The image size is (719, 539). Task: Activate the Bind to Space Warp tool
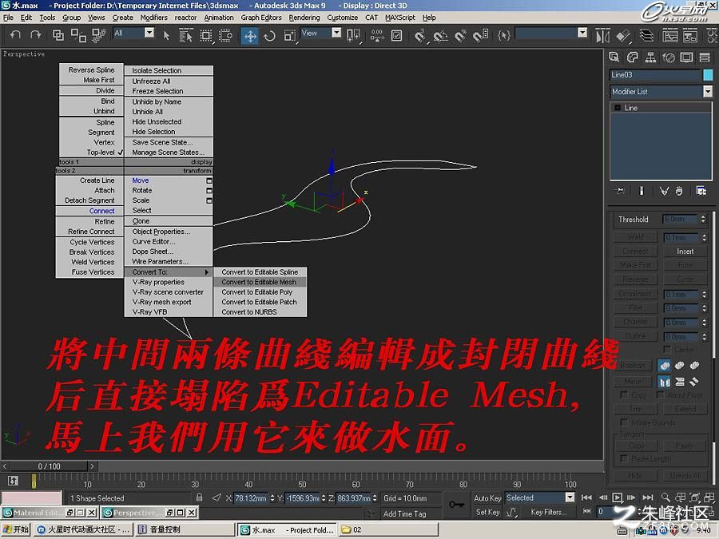point(98,35)
